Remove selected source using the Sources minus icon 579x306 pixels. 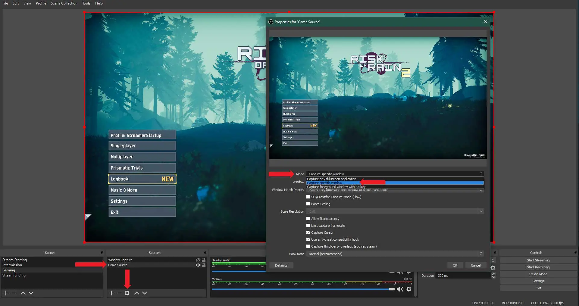tap(119, 293)
